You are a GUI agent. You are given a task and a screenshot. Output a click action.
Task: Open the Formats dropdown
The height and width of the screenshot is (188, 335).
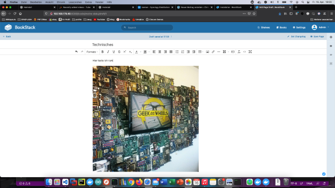click(x=92, y=52)
